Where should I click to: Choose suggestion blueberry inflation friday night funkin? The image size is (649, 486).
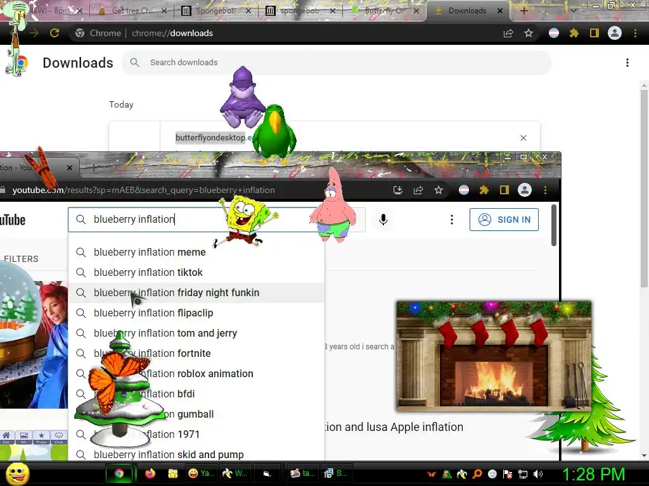tap(196, 292)
